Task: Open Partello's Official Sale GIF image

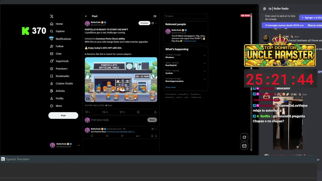Action: (x=121, y=79)
